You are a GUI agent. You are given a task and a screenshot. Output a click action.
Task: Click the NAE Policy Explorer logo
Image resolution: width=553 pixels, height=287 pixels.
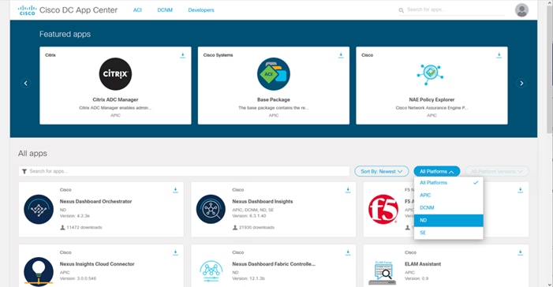tap(430, 74)
